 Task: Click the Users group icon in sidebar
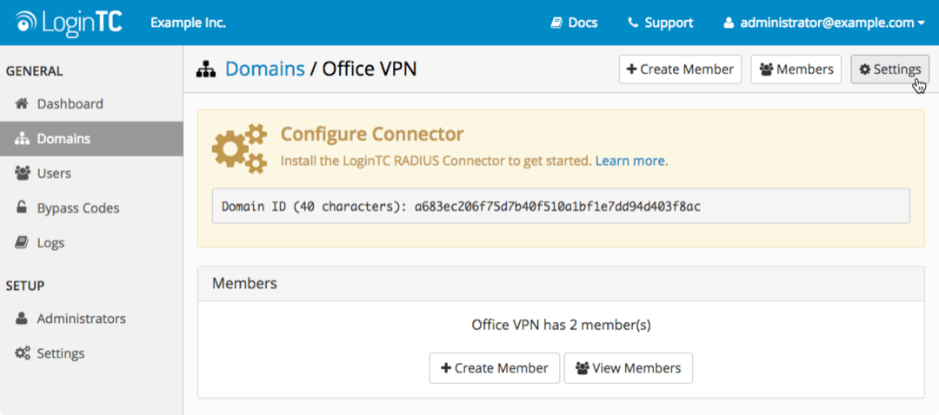click(23, 174)
